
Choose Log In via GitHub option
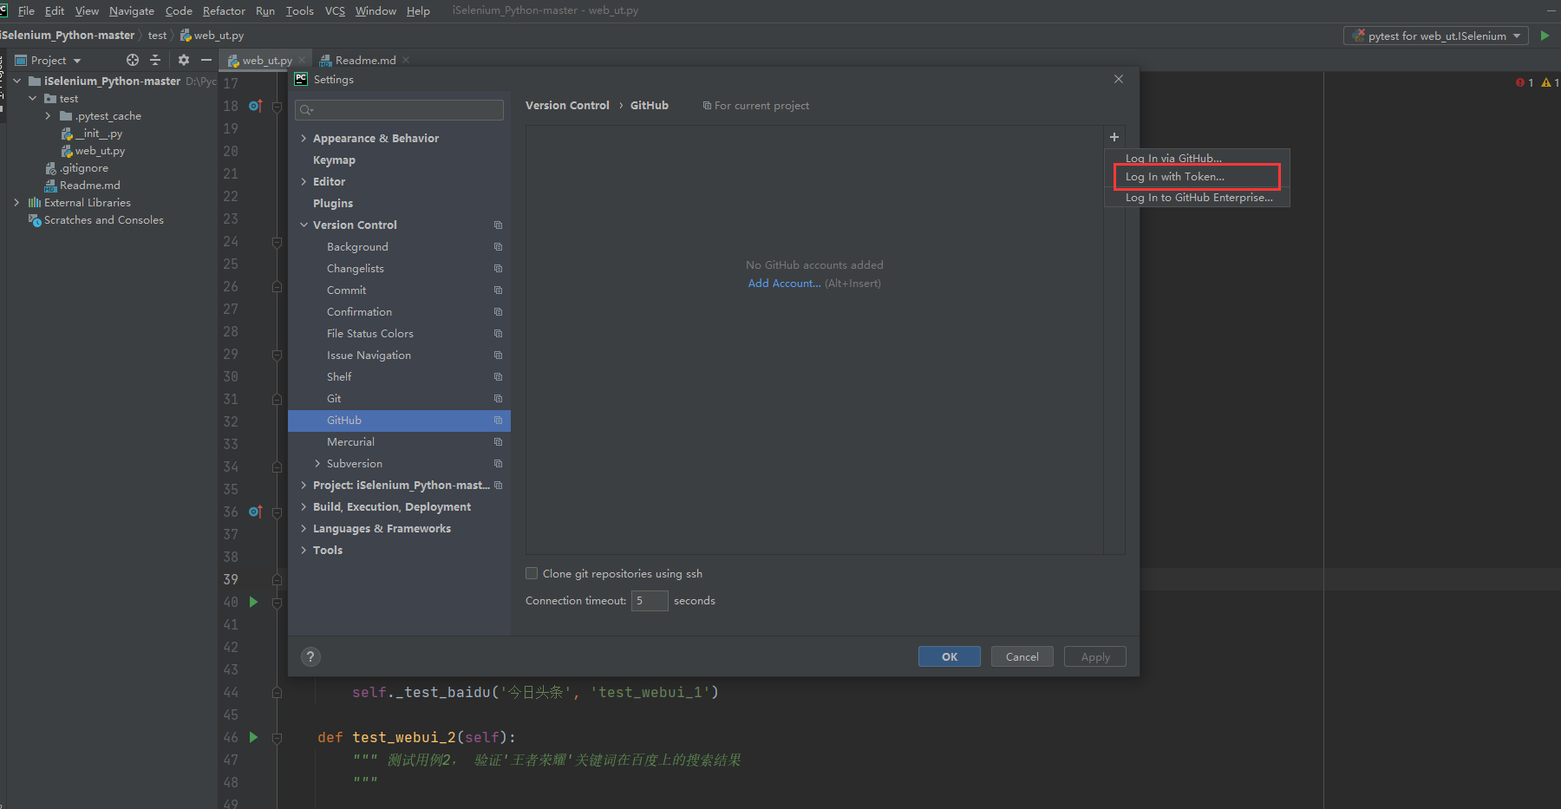tap(1197, 158)
